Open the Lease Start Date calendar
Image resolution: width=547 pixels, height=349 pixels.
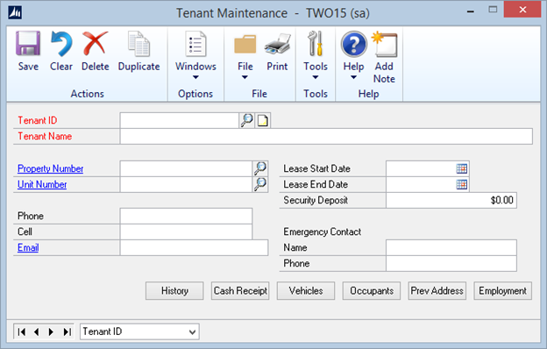point(461,168)
